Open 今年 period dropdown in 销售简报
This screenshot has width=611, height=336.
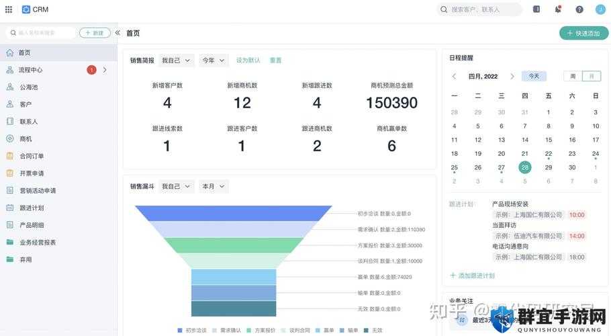(214, 60)
